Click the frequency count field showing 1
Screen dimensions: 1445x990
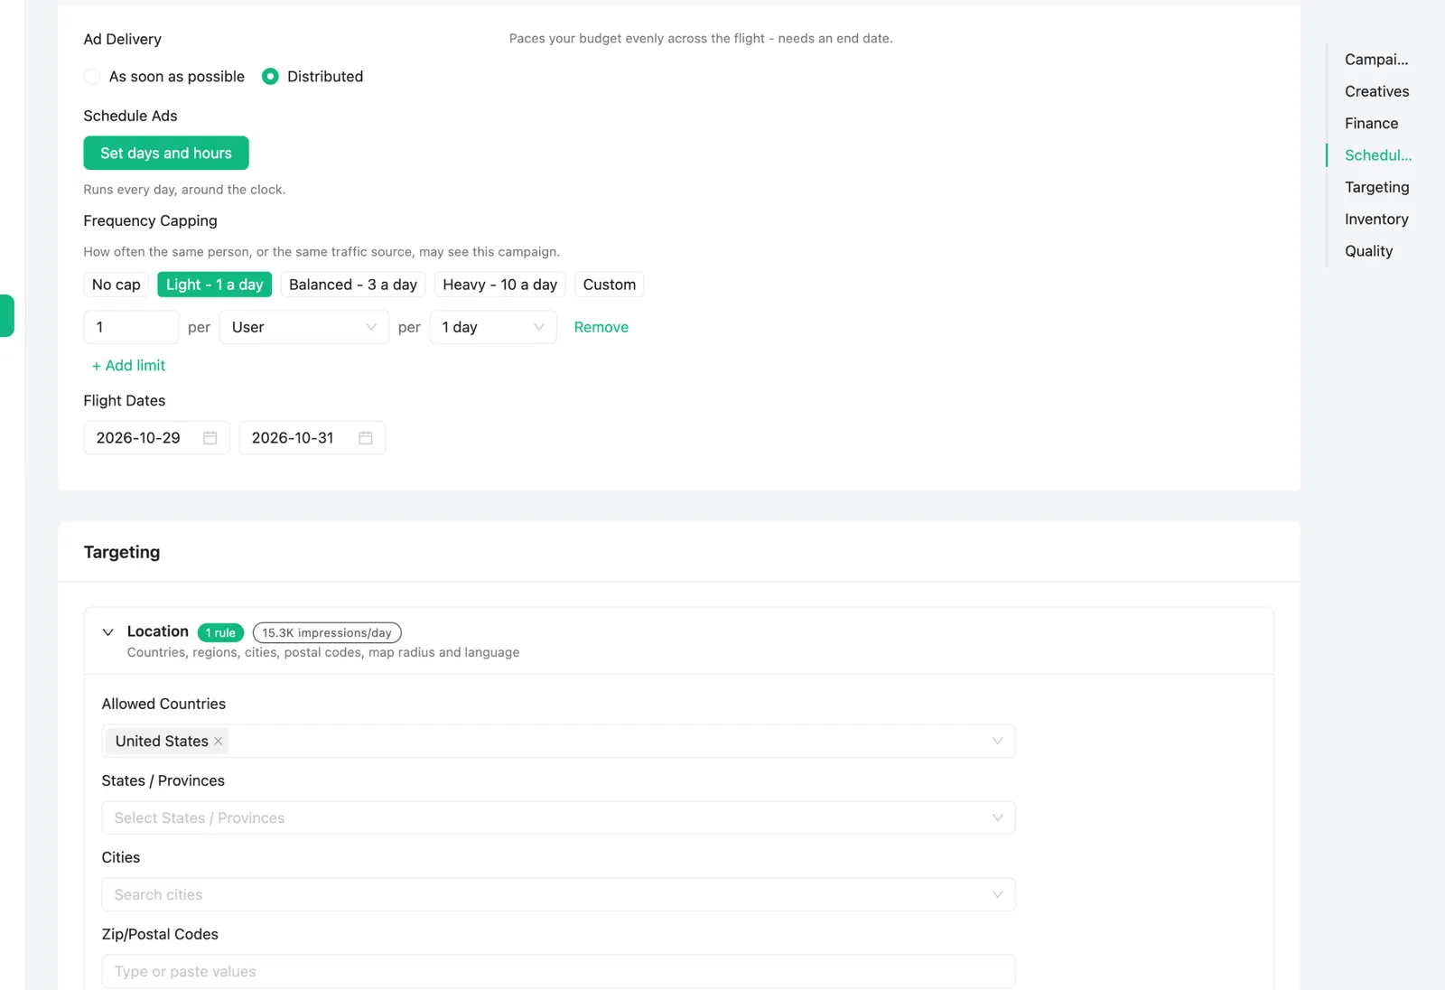click(131, 327)
